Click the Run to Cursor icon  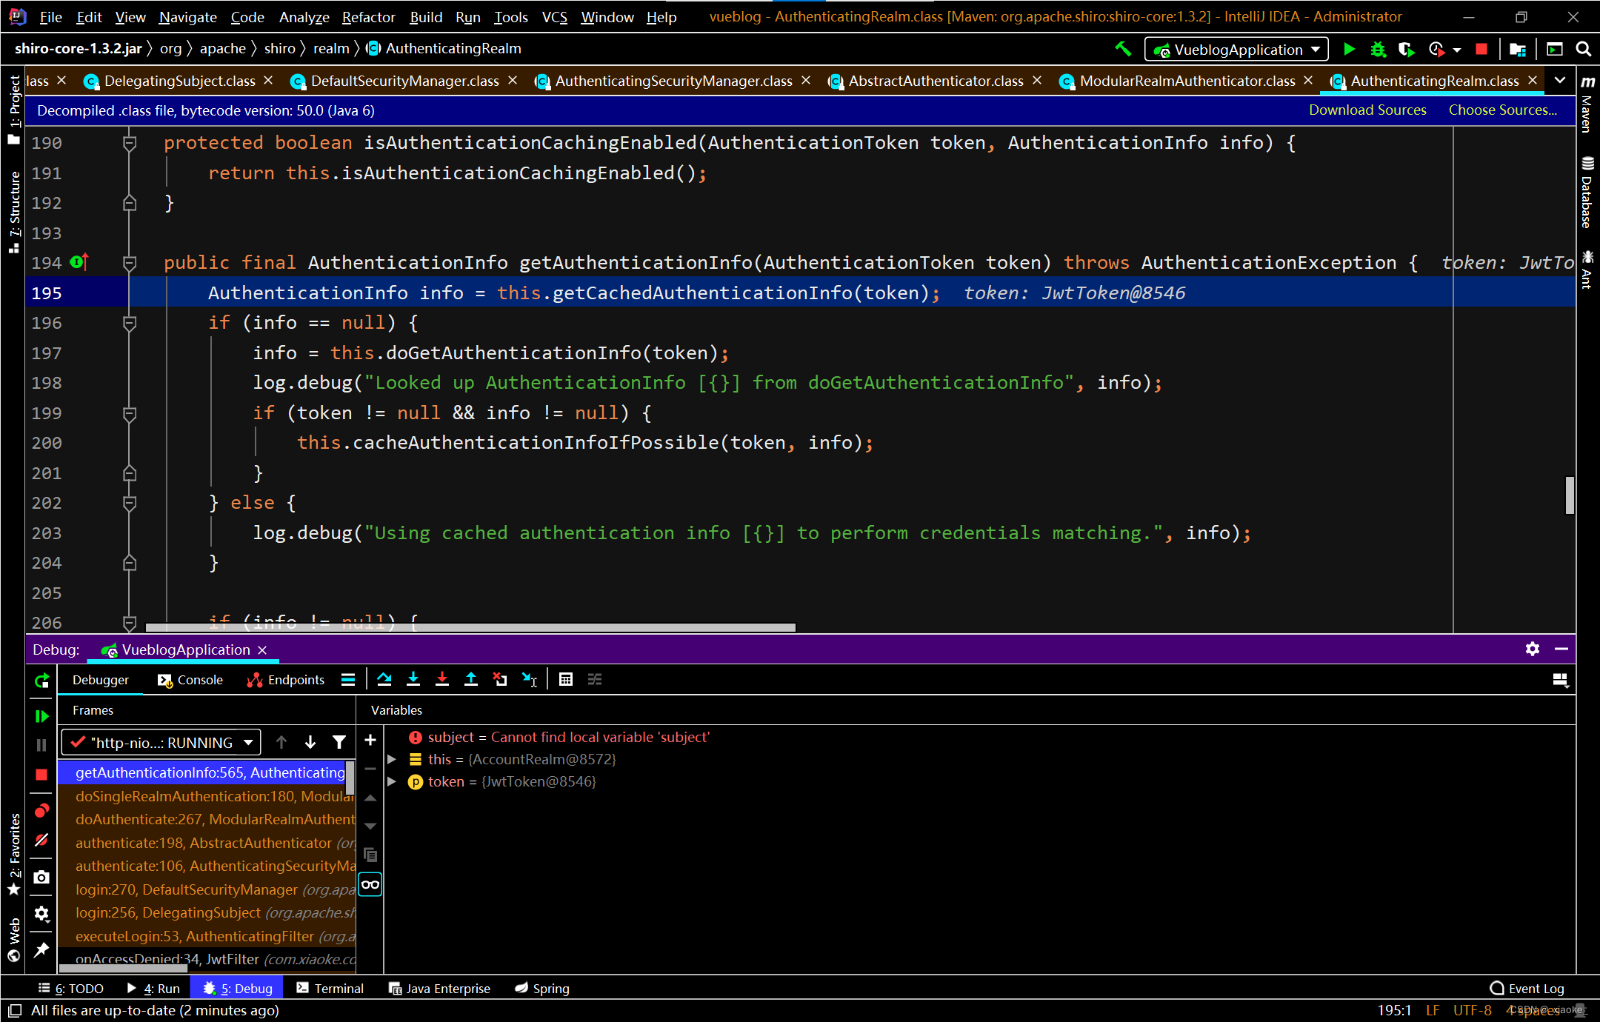click(529, 679)
